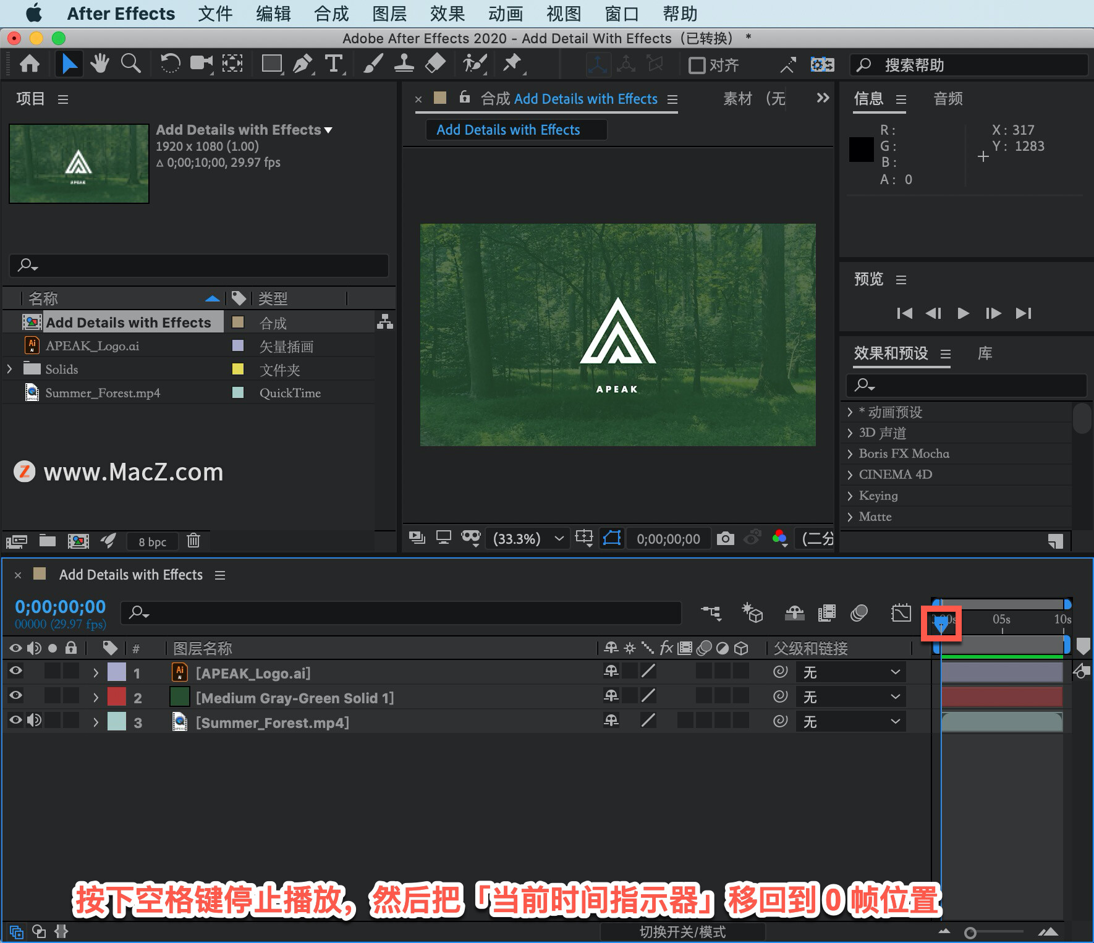Click the 切换开关/模式 button

pos(682,931)
